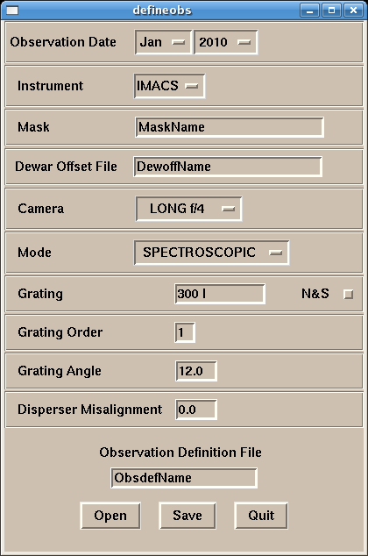Screen dimensions: 368x556
Task: Click the Mode label
Action: pyautogui.click(x=34, y=253)
